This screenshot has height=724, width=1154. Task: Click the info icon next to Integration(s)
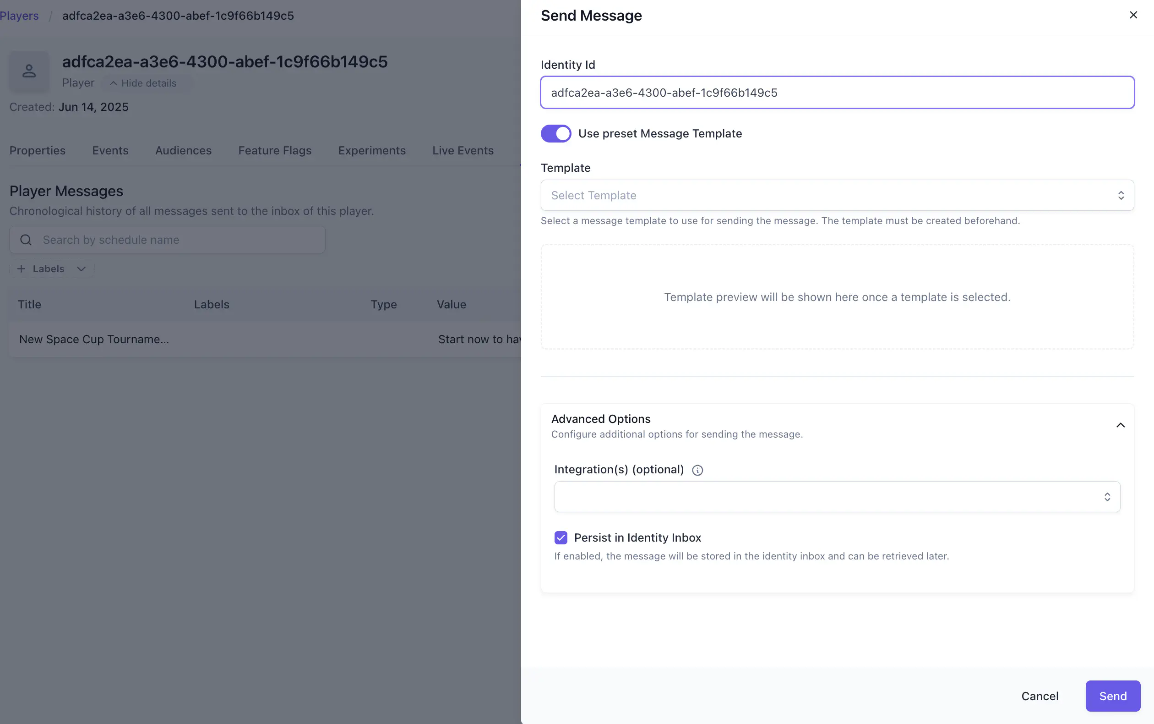pyautogui.click(x=697, y=470)
